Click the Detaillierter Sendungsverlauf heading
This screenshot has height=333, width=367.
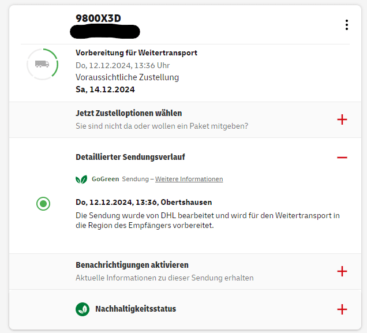130,157
